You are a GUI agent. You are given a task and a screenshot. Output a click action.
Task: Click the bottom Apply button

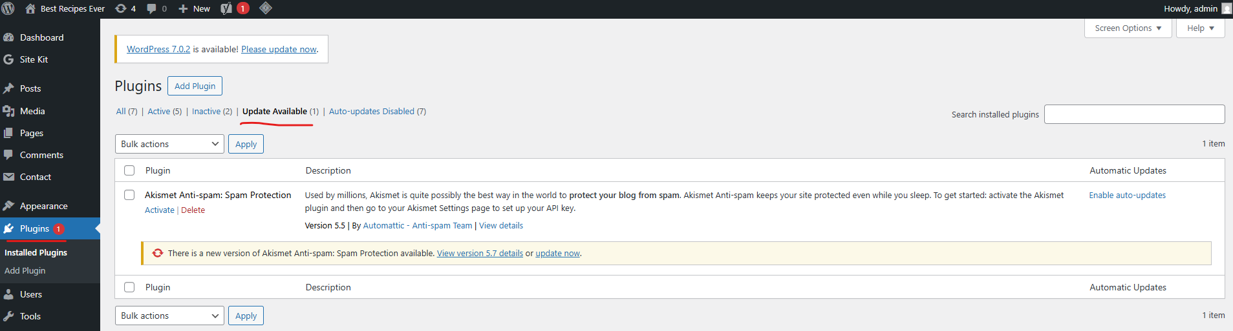point(246,316)
